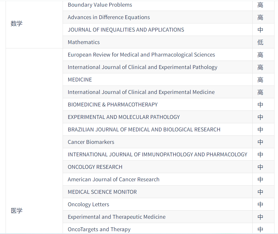Select ONCOLOGY RESEARCH journal row
The image size is (278, 234).
point(95,167)
